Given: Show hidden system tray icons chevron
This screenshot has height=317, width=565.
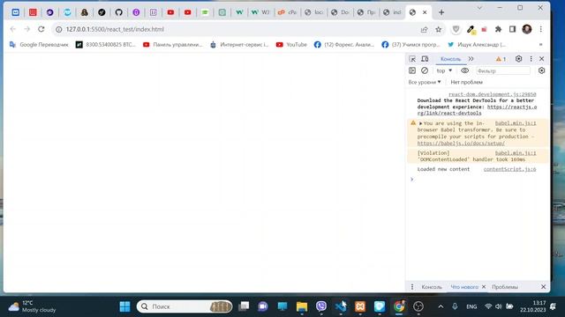Looking at the screenshot, I should click(441, 306).
